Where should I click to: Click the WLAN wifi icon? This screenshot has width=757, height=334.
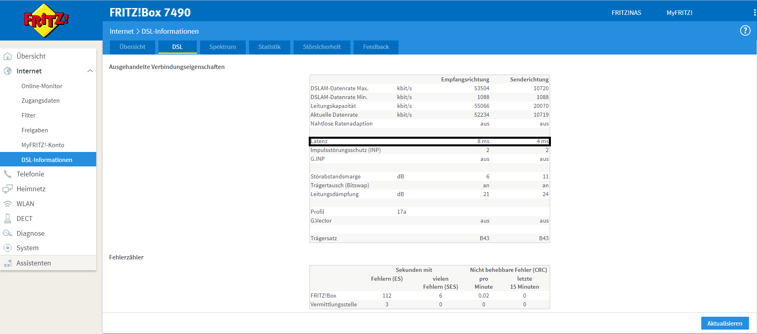(8, 204)
